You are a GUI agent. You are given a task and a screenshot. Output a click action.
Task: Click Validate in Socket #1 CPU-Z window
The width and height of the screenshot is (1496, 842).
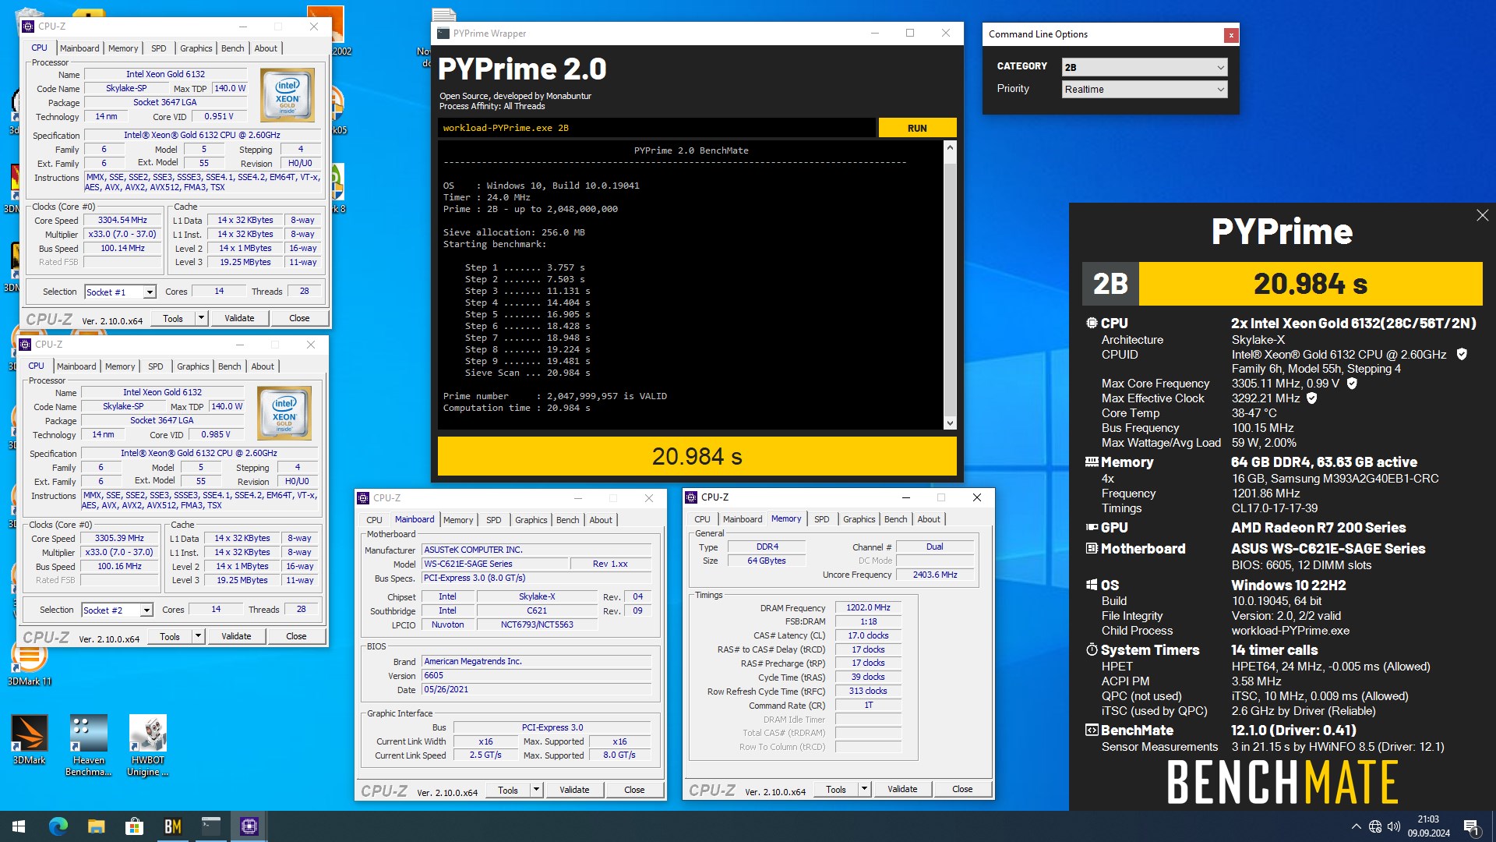pyautogui.click(x=239, y=318)
